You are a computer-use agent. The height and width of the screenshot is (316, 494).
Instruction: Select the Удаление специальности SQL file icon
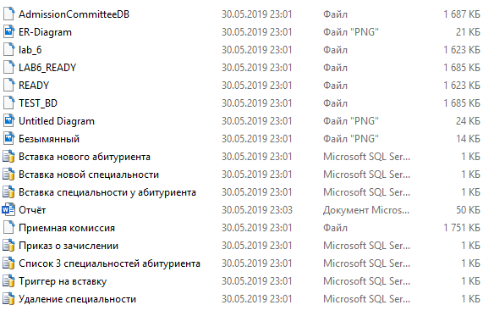pyautogui.click(x=8, y=299)
